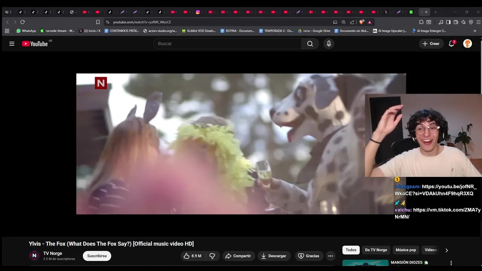The height and width of the screenshot is (271, 482).
Task: Show more filter chips with next arrow
Action: point(447,250)
